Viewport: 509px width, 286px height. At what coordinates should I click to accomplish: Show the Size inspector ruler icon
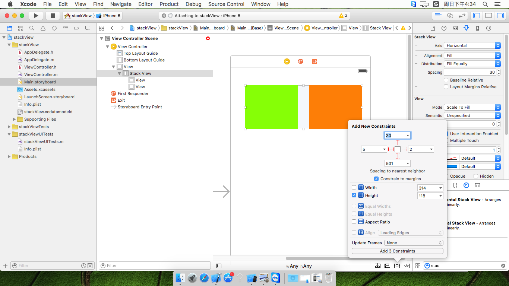(x=477, y=28)
